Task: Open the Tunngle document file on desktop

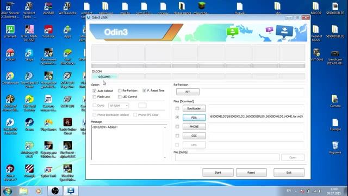Action: [x=335, y=125]
